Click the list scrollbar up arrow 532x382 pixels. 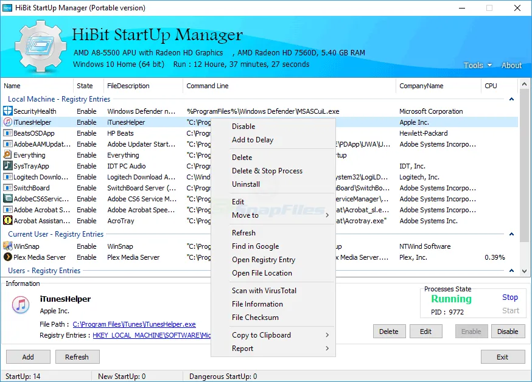(x=524, y=84)
